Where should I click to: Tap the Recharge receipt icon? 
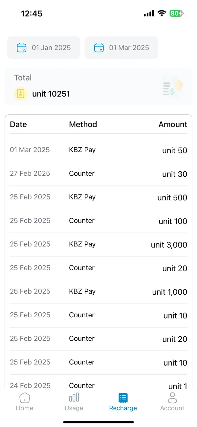(123, 398)
